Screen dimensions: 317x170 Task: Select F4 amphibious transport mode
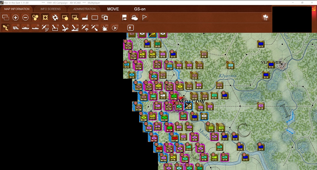point(35,28)
